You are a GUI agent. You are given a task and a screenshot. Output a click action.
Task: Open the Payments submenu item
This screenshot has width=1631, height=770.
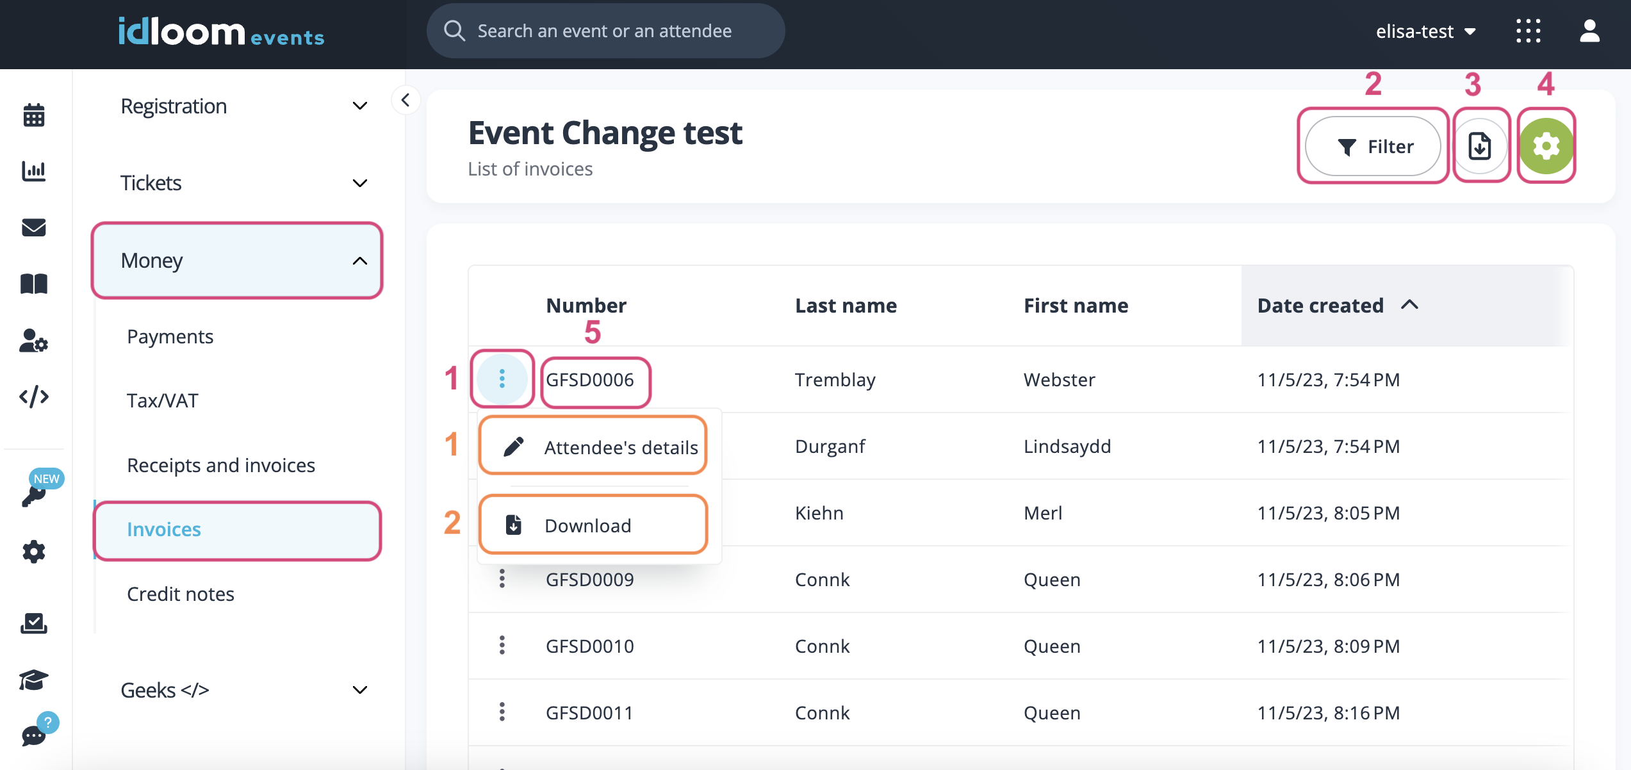pyautogui.click(x=170, y=335)
